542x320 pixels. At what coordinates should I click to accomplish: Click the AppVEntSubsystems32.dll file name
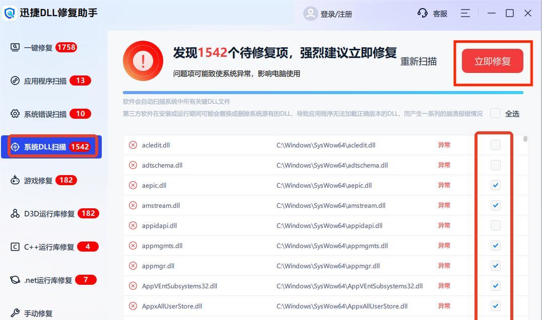tap(179, 286)
